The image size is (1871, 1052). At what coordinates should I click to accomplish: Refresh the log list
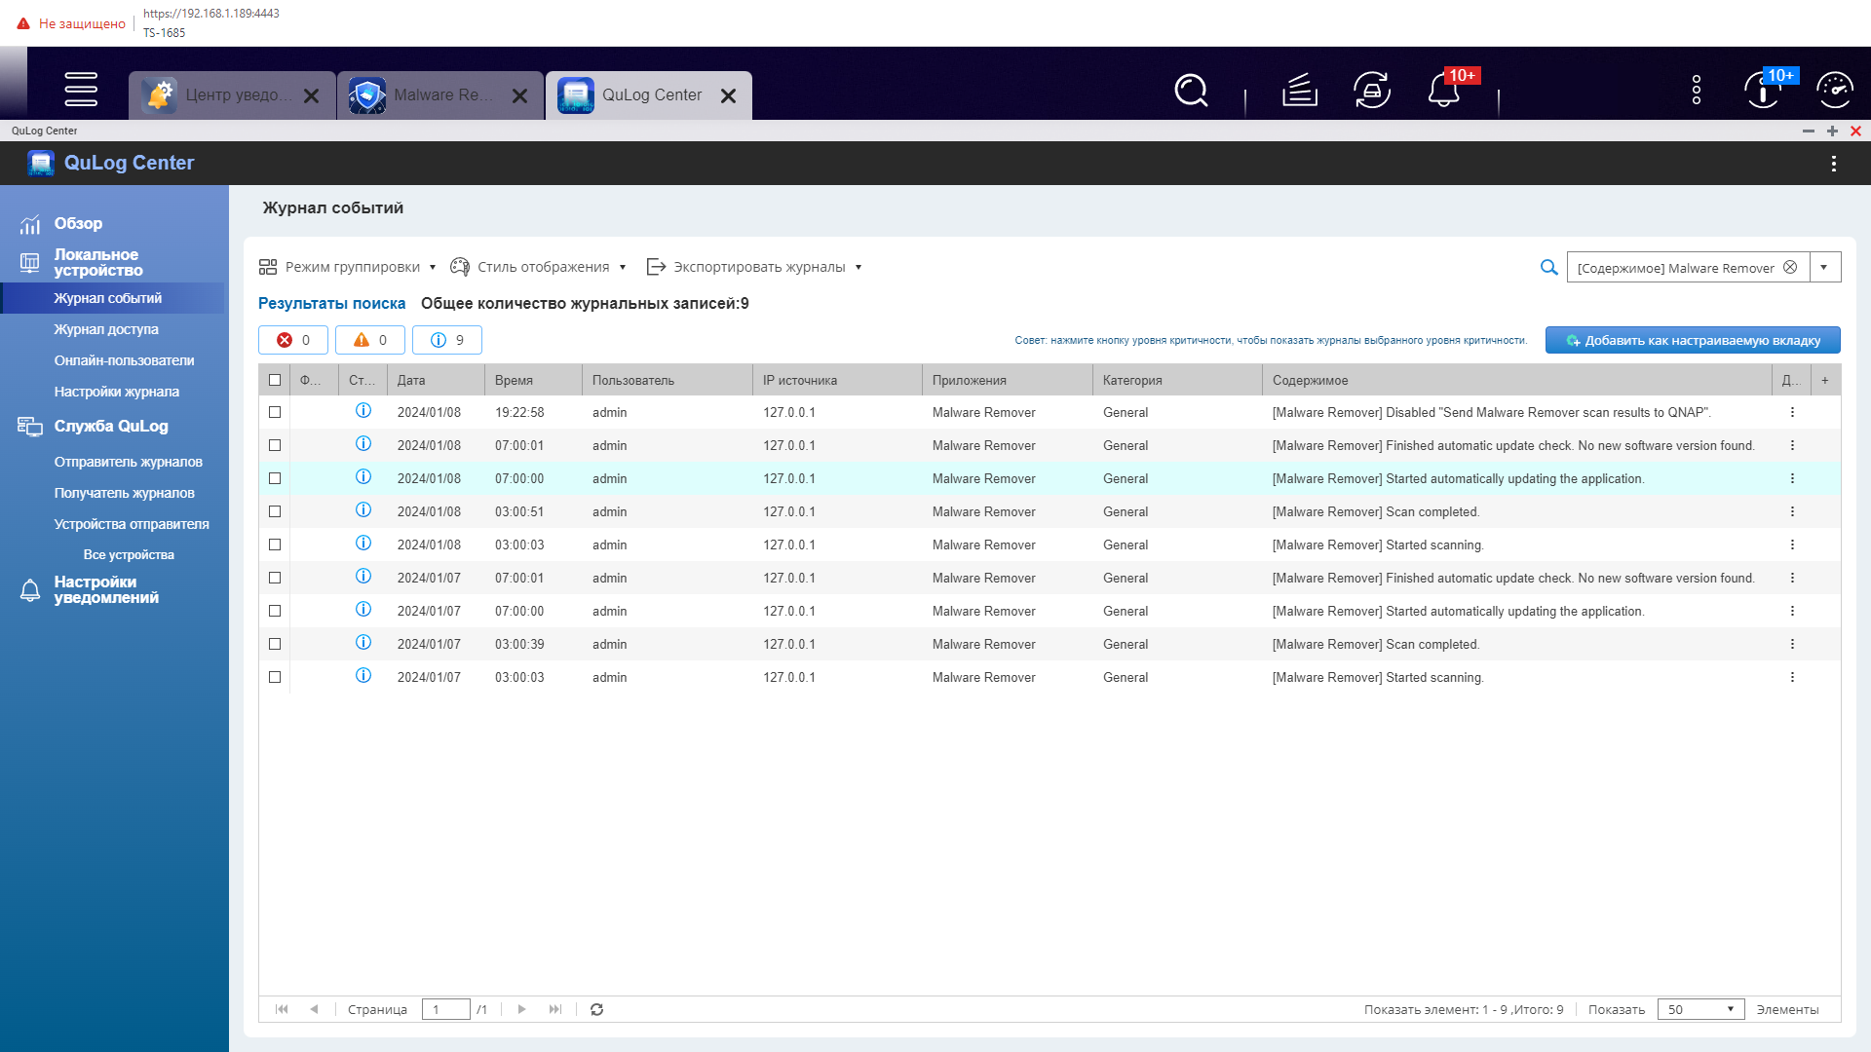tap(596, 1010)
